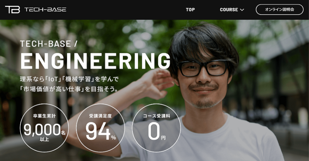309x161 pixels.
Task: Select the 受講満足度 94% circle badge
Action: (x=100, y=128)
